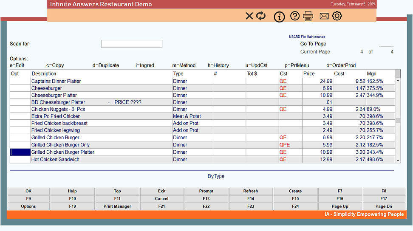Click the X close icon in toolbar
Image resolution: width=413 pixels, height=231 pixels.
point(249,16)
